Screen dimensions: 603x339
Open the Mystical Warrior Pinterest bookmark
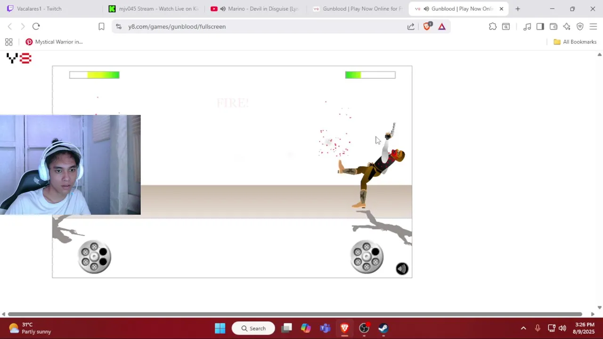tap(54, 42)
